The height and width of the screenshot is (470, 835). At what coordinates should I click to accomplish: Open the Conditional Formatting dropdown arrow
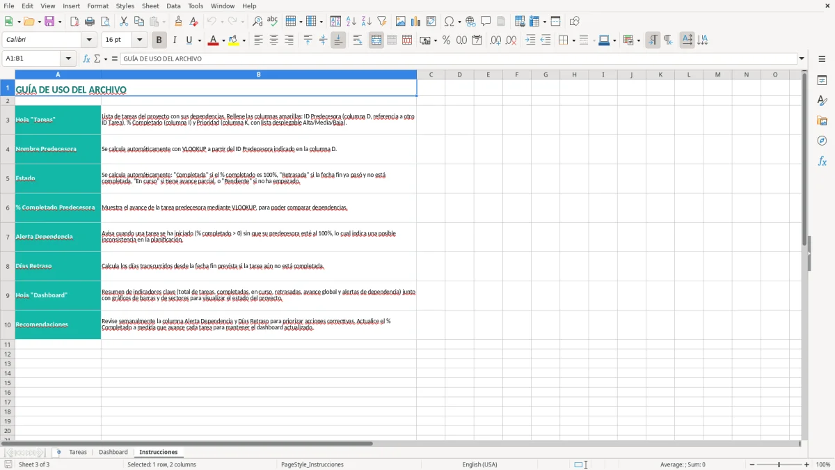click(x=638, y=40)
